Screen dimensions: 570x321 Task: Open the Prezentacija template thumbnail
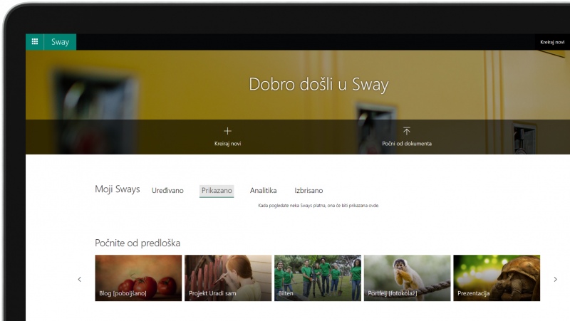coord(497,278)
